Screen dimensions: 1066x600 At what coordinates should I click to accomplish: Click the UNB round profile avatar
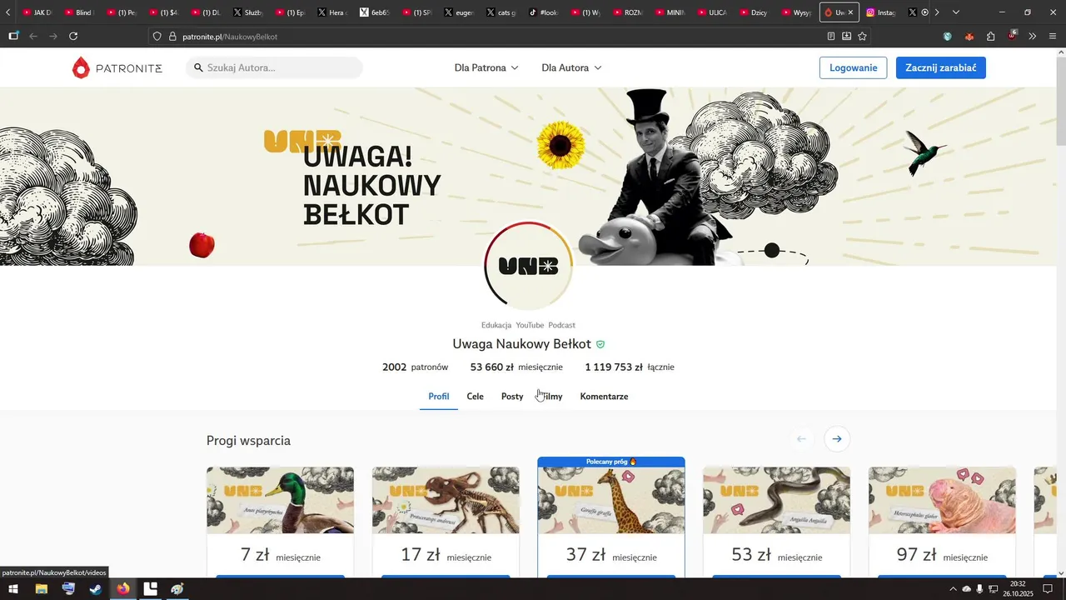pyautogui.click(x=529, y=266)
